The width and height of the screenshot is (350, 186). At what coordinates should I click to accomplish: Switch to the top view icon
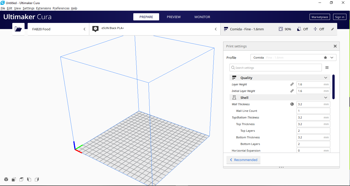[x=21, y=179]
